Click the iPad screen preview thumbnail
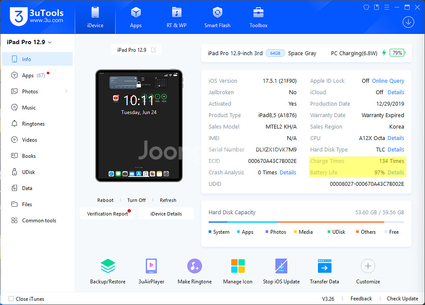This screenshot has height=305, width=425. coord(139,126)
